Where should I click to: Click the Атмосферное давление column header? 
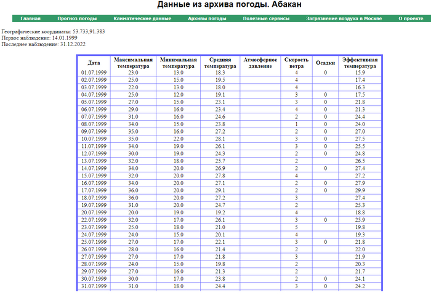260,63
